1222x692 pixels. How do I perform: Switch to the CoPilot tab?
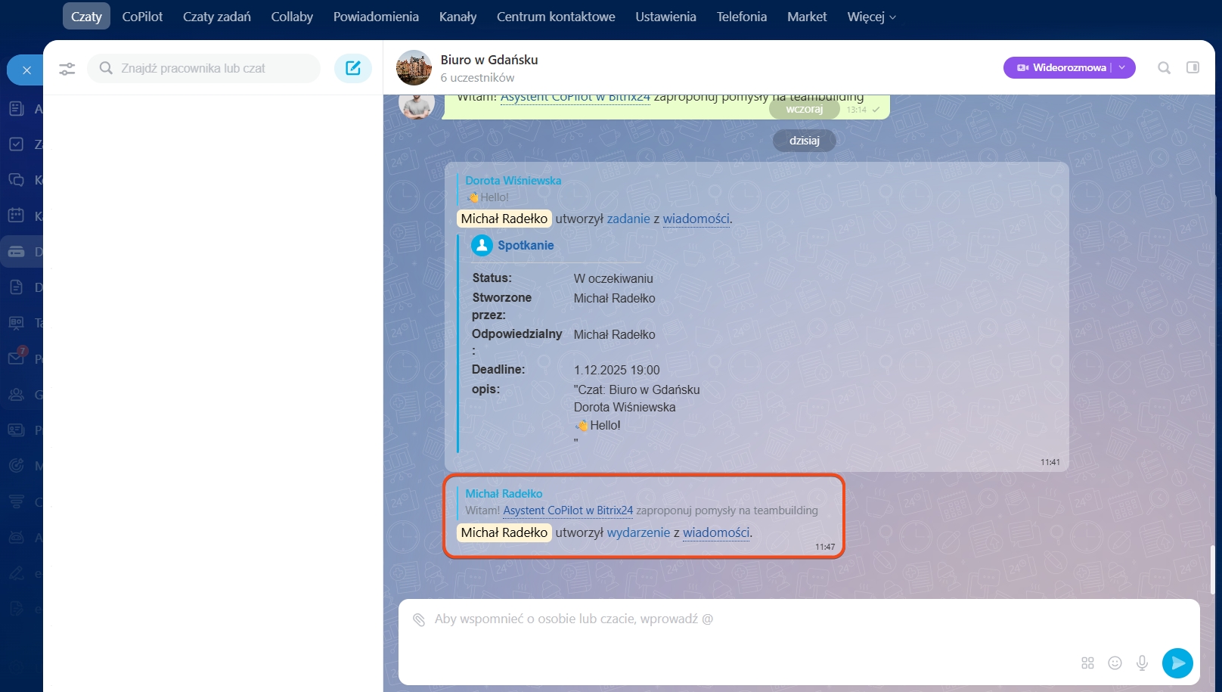point(142,17)
